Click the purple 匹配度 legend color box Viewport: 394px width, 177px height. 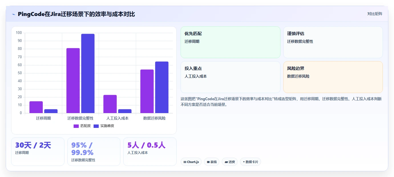pos(76,126)
